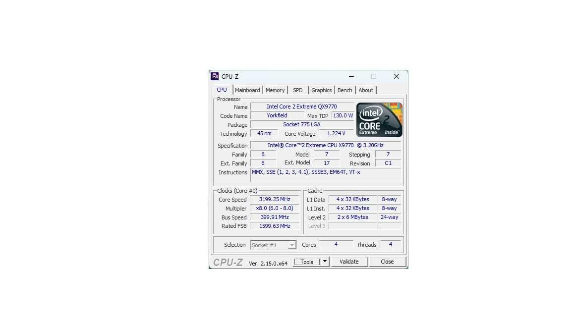Click the empty Level 3 cache field

pos(352,226)
